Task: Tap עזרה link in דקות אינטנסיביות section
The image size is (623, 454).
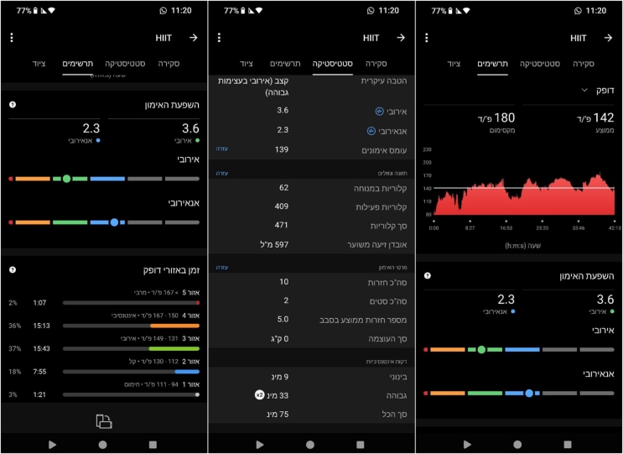Action: (223, 362)
